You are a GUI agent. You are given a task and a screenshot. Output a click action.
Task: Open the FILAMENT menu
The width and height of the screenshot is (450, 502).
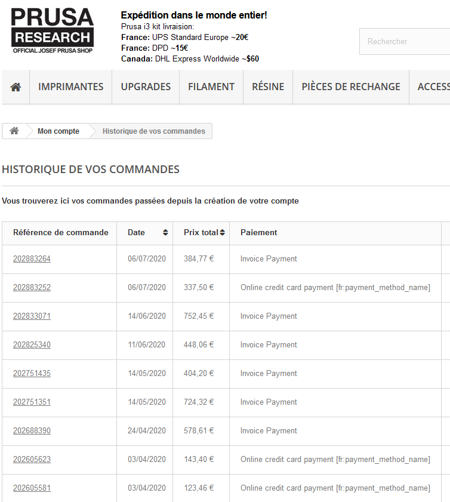[x=211, y=87]
